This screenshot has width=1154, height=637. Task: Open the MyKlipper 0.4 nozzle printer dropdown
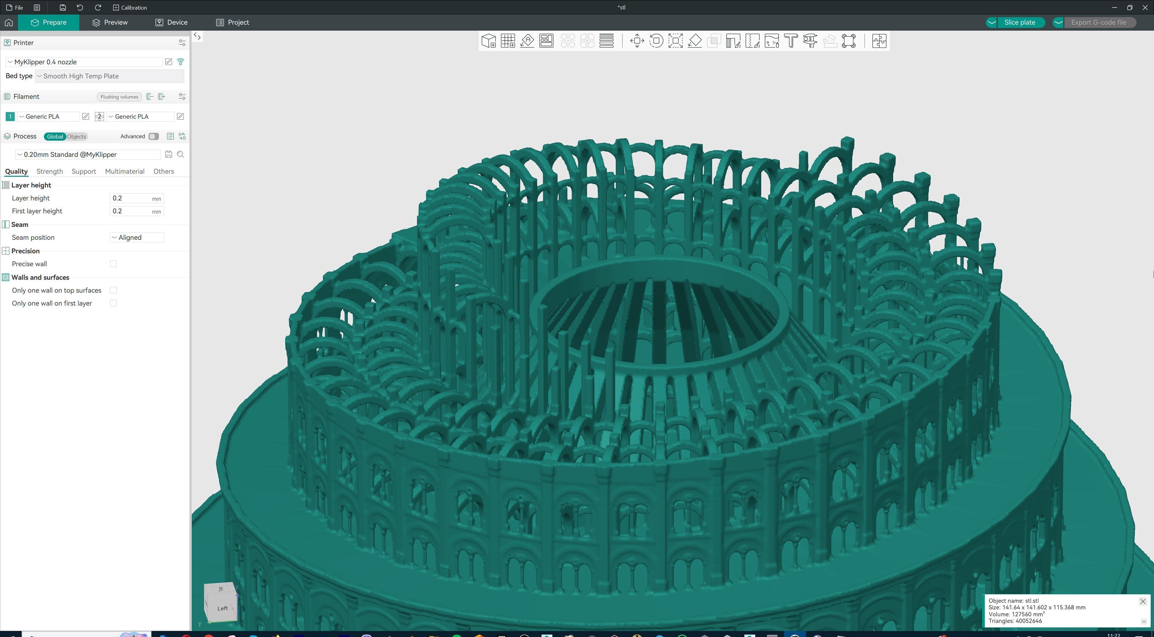[x=84, y=62]
